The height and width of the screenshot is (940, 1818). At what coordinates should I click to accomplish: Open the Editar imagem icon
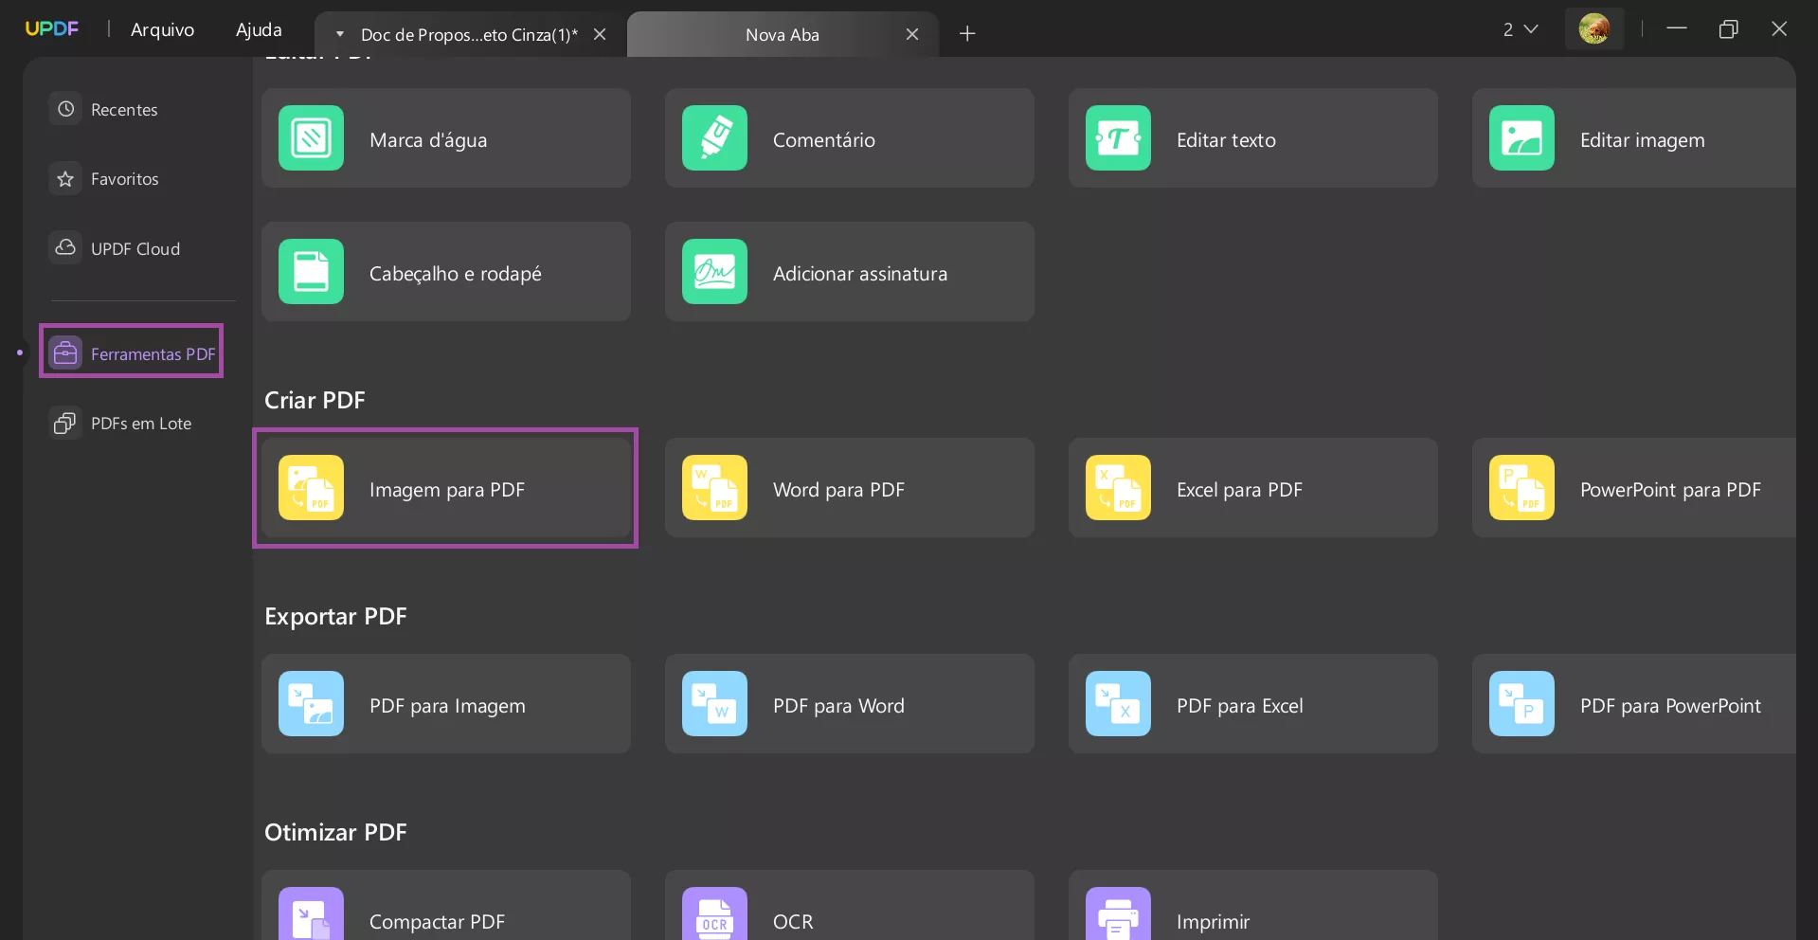tap(1521, 138)
